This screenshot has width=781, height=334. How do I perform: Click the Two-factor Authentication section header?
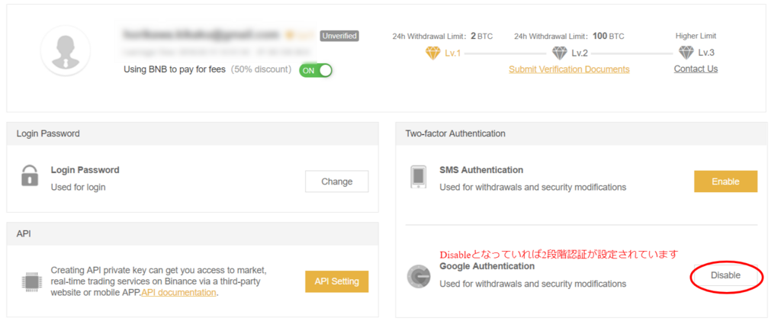pos(455,133)
